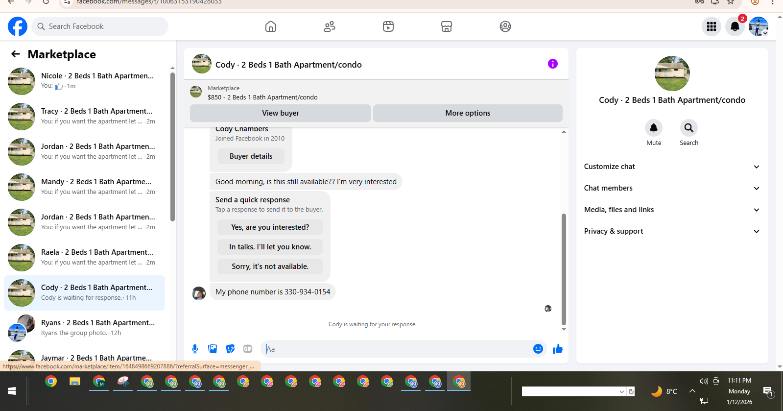Open Raela conversation in Marketplace list
Viewport: 783px width, 411px height.
84,257
